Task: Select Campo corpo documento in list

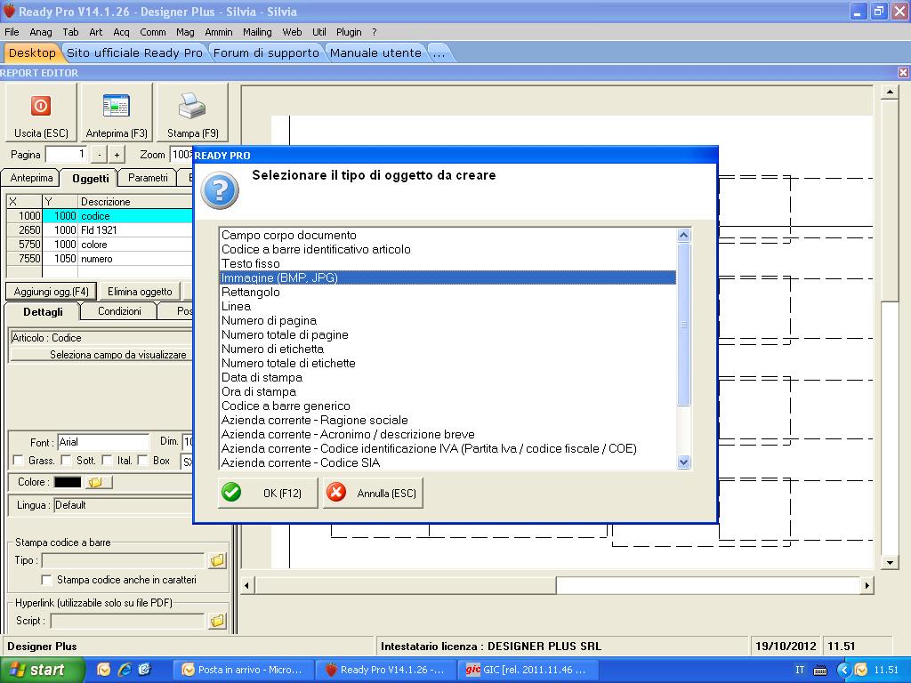Action: [x=447, y=235]
